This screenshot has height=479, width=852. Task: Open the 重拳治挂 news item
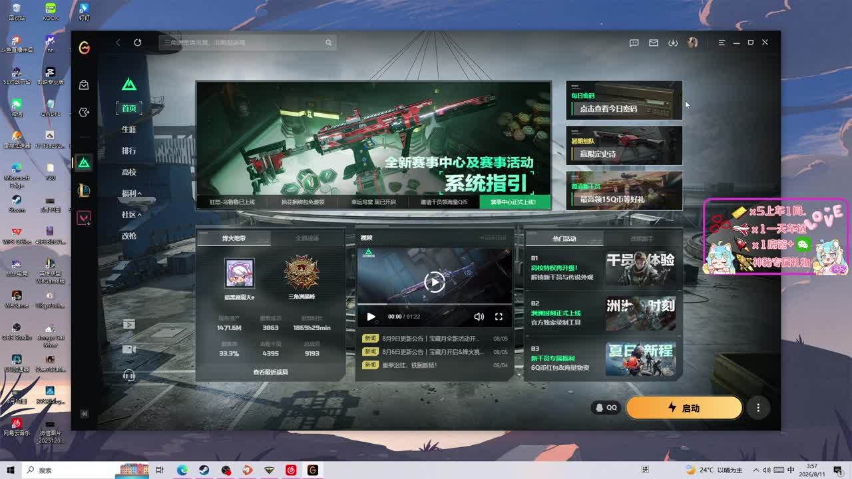pyautogui.click(x=435, y=365)
